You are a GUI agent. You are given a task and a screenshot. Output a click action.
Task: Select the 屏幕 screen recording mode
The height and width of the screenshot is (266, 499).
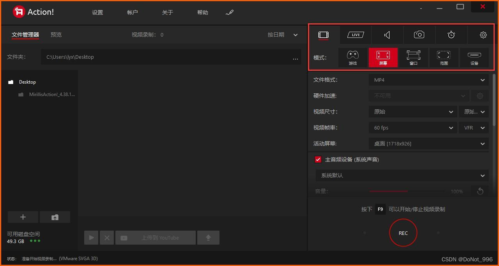click(x=383, y=58)
